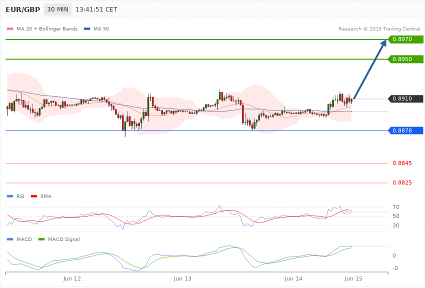
Task: Click the MA 20 + Bollinger Bands legend label
Action: point(47,28)
